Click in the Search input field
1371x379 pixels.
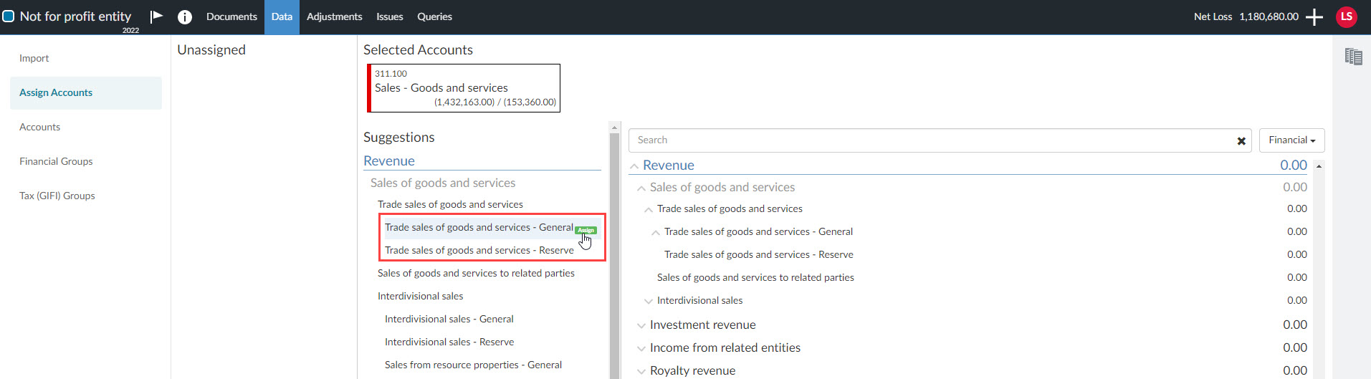932,140
